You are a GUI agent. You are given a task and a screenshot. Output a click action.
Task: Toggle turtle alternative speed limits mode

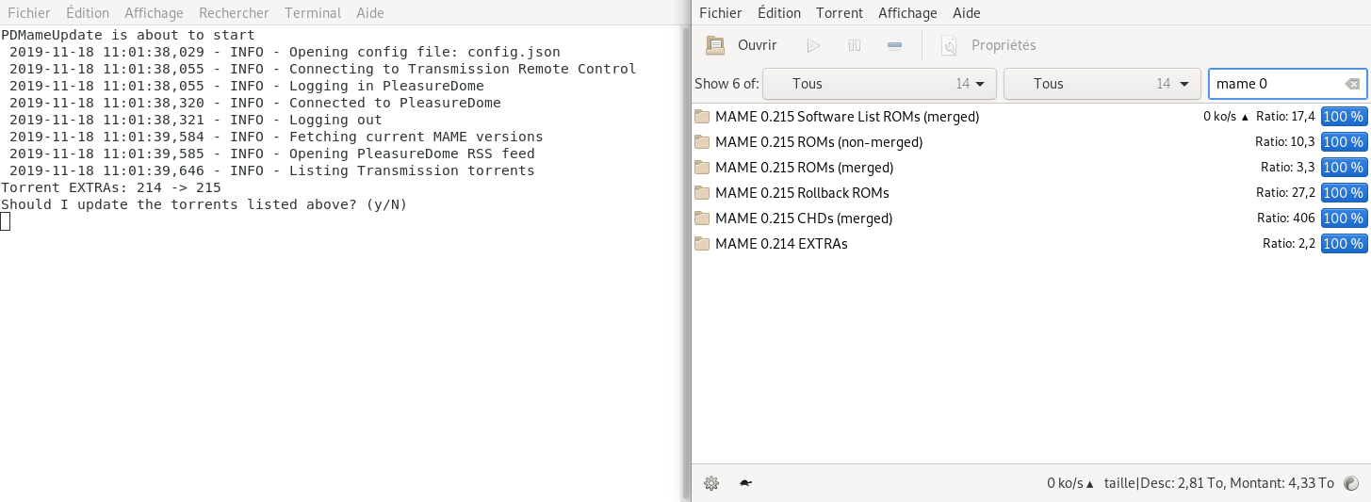coord(745,483)
